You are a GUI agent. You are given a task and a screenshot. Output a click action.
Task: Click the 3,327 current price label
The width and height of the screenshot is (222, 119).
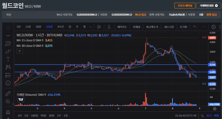click(212, 77)
